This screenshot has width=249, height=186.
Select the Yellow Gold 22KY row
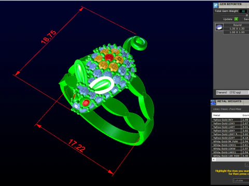[230, 138]
